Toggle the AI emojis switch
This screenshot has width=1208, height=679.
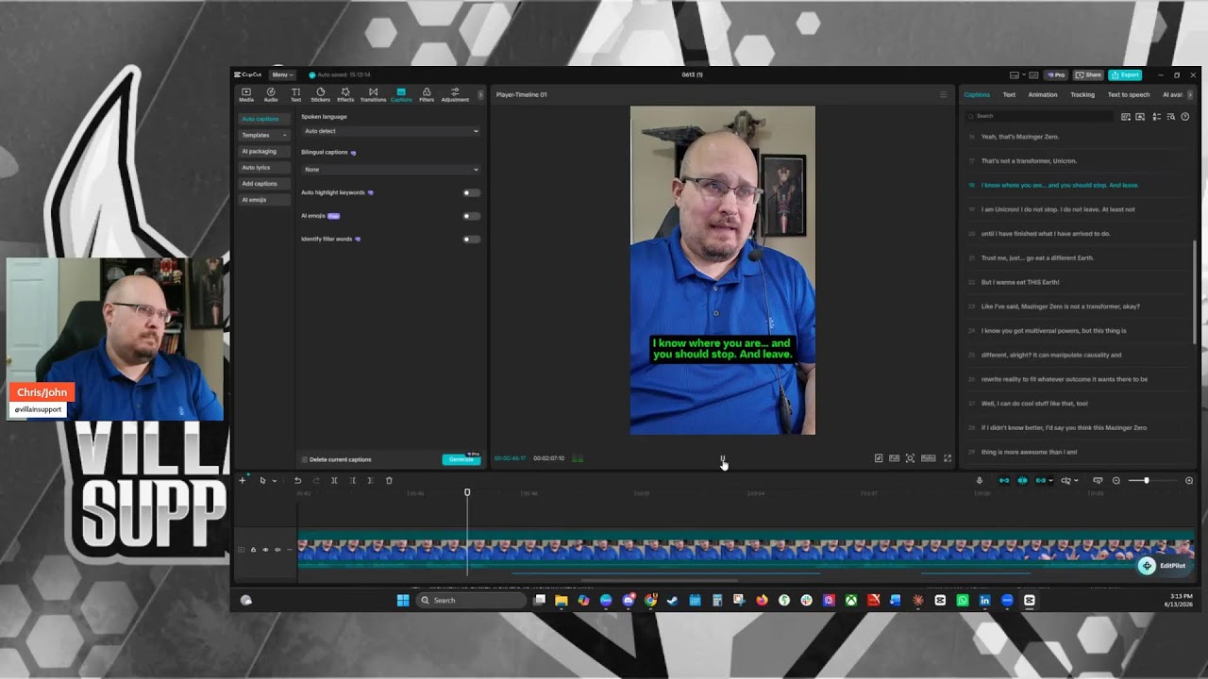[471, 216]
